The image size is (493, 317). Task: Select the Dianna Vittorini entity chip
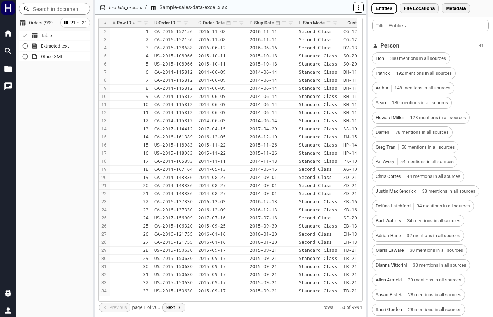[421, 265]
